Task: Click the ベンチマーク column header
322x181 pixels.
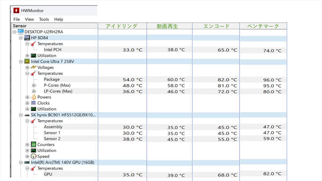Action: pyautogui.click(x=263, y=26)
